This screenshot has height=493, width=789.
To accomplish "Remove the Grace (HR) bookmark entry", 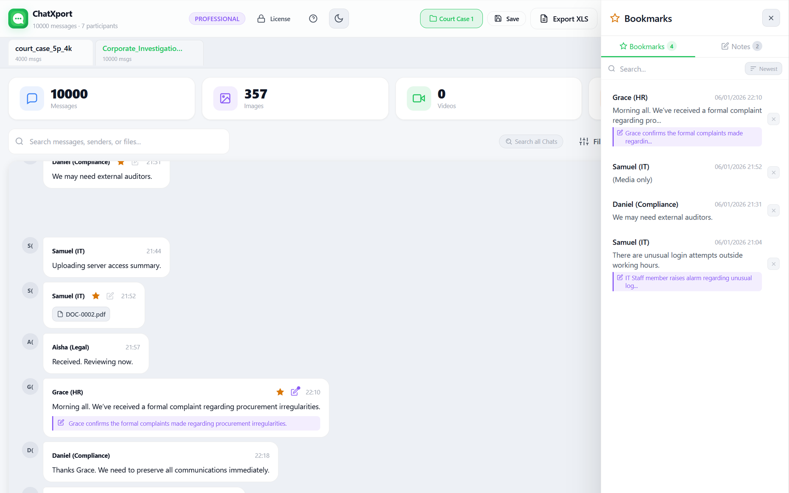I will (x=773, y=119).
